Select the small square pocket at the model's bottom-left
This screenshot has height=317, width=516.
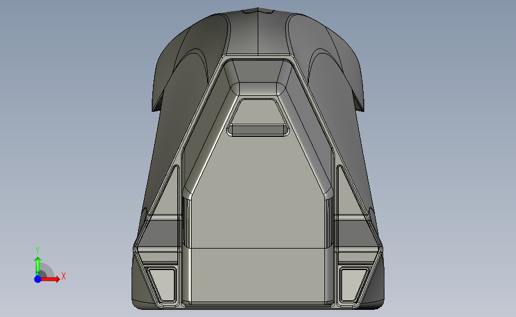point(162,285)
